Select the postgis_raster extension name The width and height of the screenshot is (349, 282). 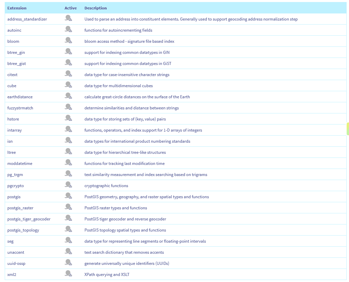point(20,208)
